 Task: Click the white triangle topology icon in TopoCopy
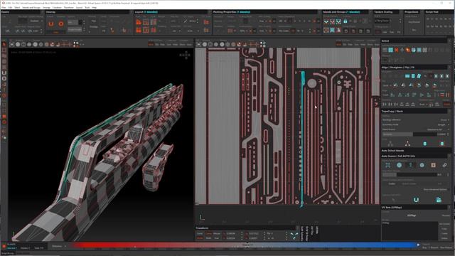pyautogui.click(x=407, y=144)
